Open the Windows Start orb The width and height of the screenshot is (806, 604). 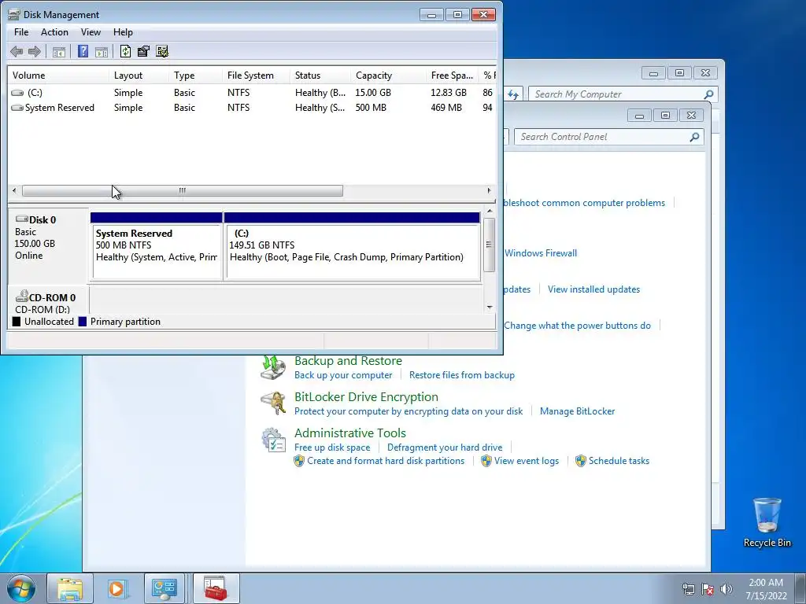[21, 588]
